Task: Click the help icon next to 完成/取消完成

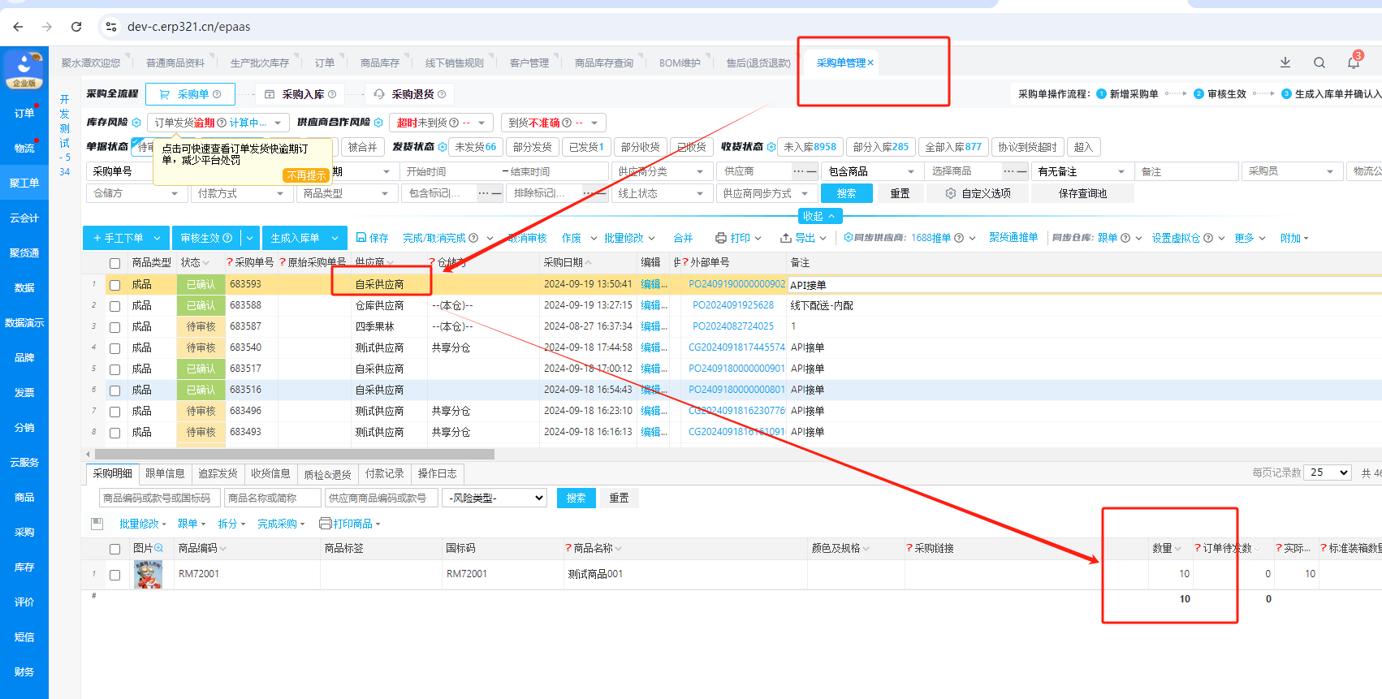Action: (x=473, y=238)
